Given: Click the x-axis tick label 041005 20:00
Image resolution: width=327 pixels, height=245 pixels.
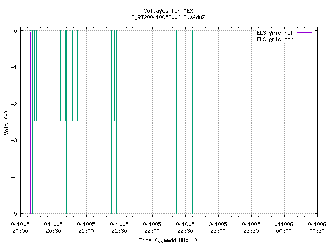Looking at the screenshot, I should 20,228.
